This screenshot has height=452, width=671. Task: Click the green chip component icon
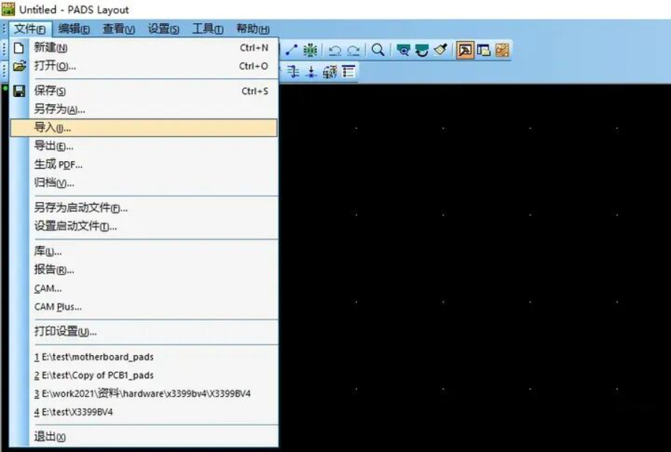click(310, 50)
